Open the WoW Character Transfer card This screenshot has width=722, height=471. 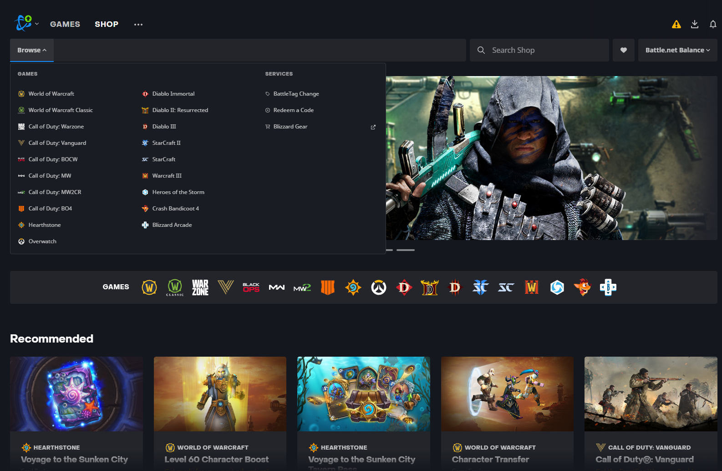click(507, 414)
